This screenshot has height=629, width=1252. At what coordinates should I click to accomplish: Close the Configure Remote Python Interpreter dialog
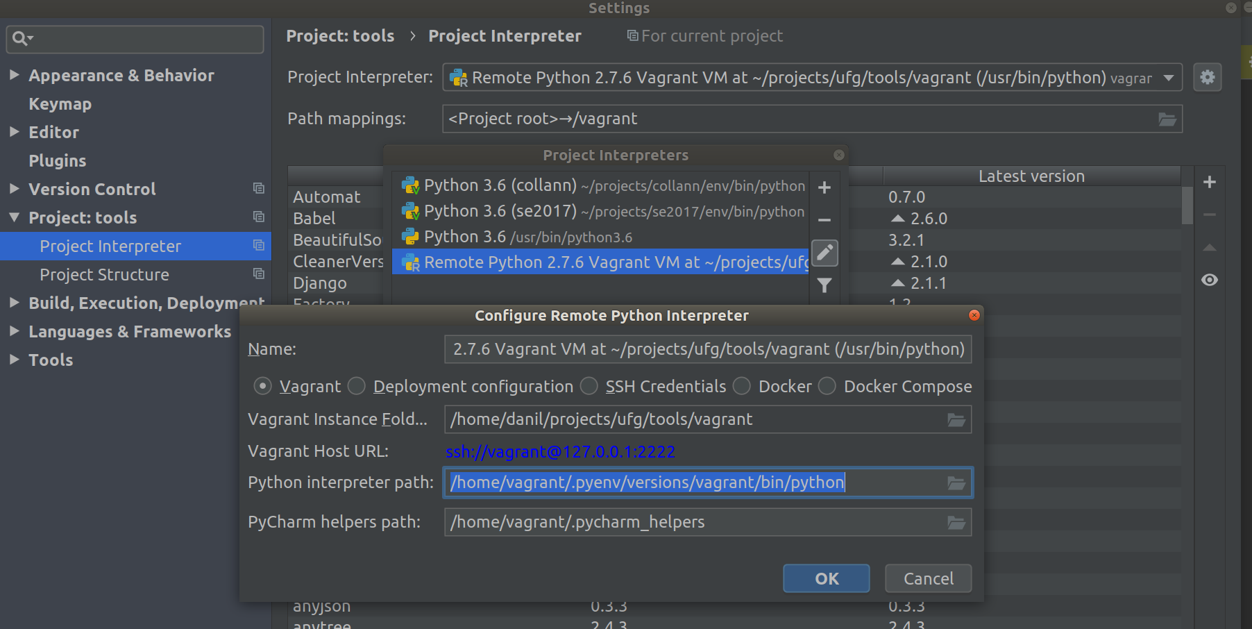pos(974,315)
